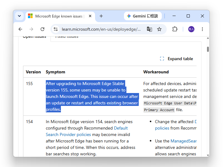Open the purple profile avatar
Screen dimensions: 223x167
coord(191,29)
